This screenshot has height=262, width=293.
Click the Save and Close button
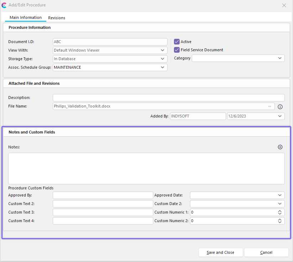click(x=221, y=252)
